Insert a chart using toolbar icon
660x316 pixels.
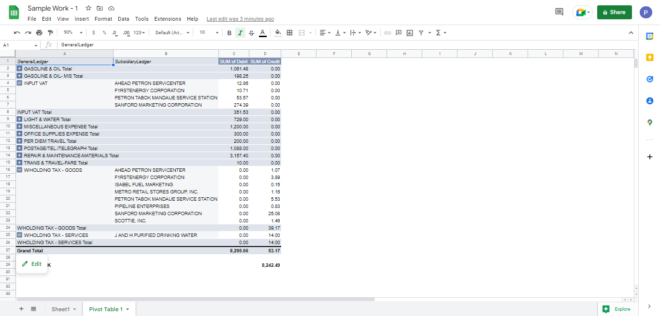pos(410,32)
